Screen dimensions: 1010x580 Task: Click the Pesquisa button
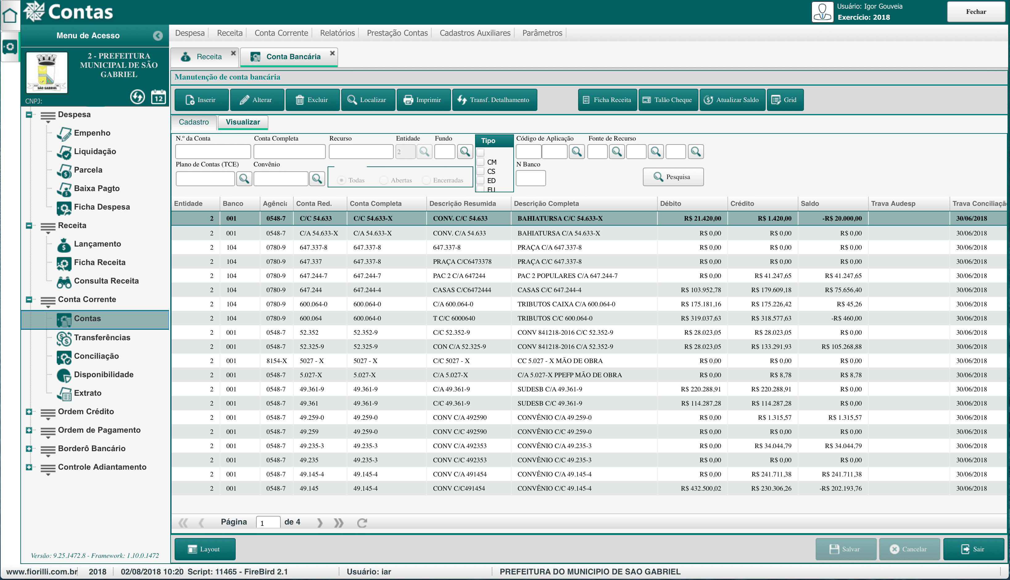click(x=673, y=177)
